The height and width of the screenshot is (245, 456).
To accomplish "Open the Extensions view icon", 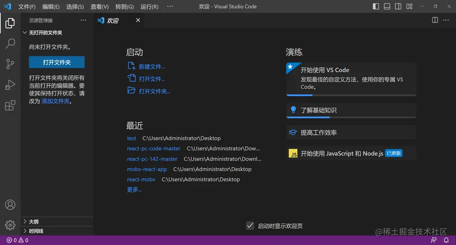I will tap(10, 105).
